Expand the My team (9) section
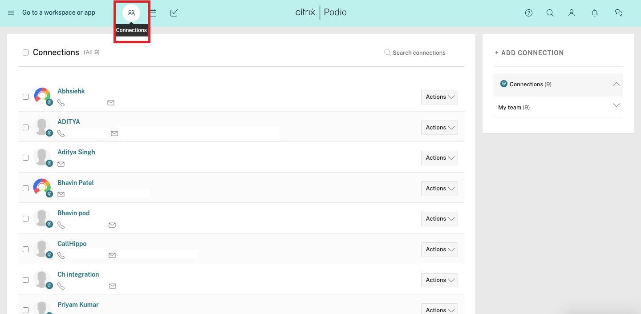Screen dimensions: 641x314 coord(616,105)
